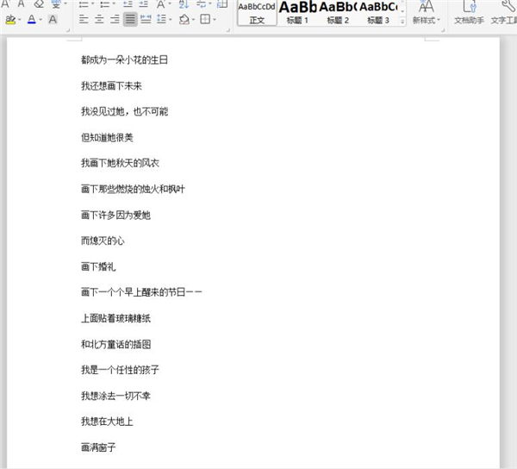
Task: Align text to the right
Action: coord(115,19)
